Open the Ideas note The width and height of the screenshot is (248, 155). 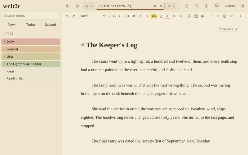pyautogui.click(x=11, y=71)
